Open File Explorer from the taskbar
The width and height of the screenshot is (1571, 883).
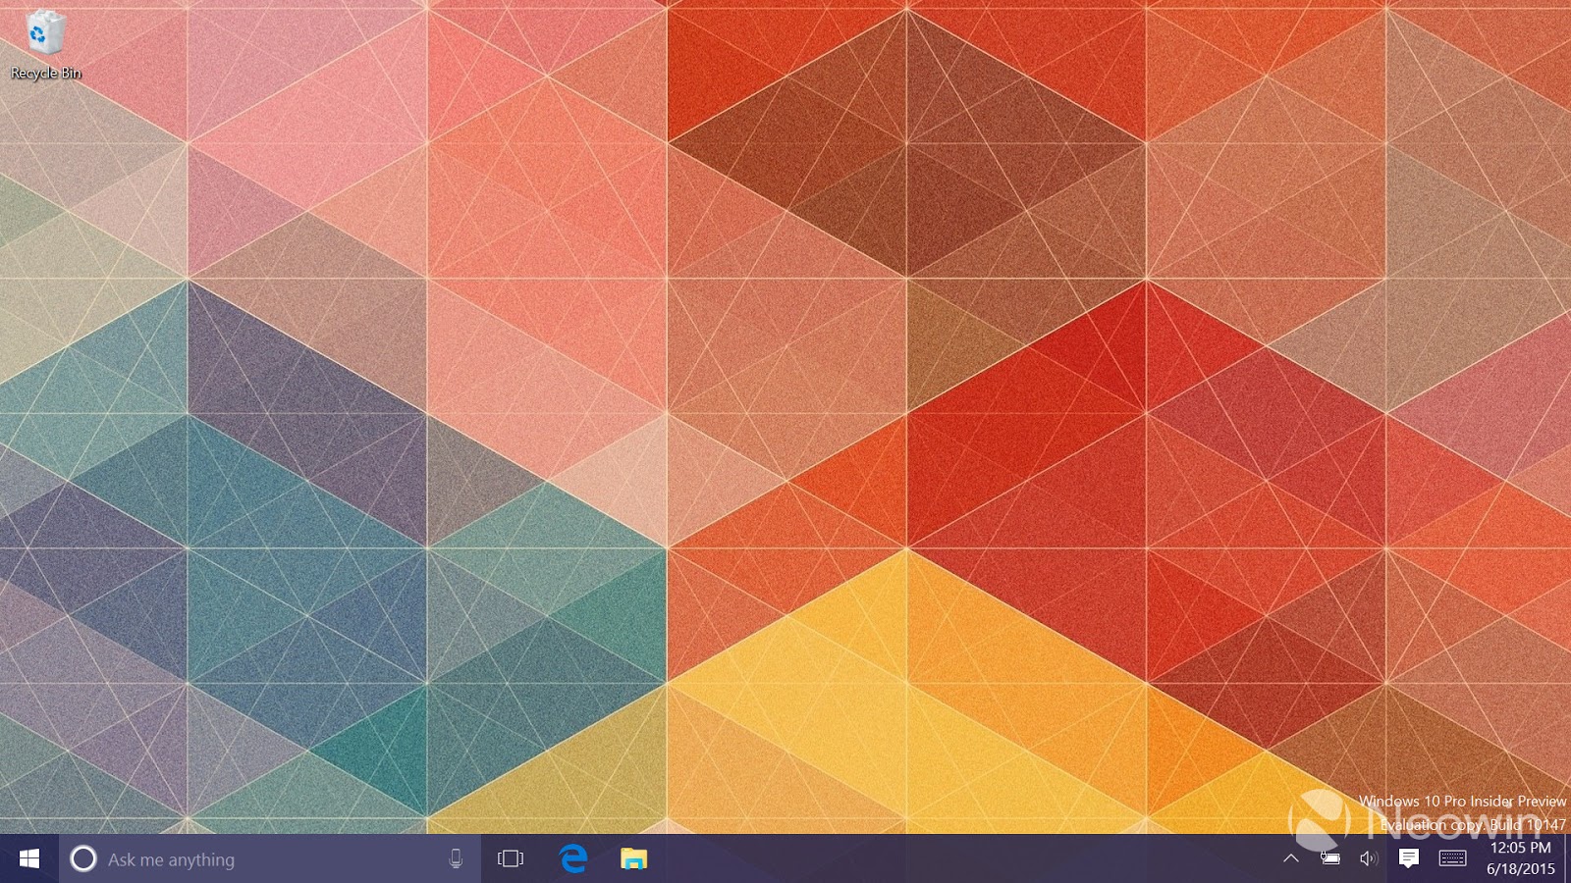pyautogui.click(x=634, y=859)
